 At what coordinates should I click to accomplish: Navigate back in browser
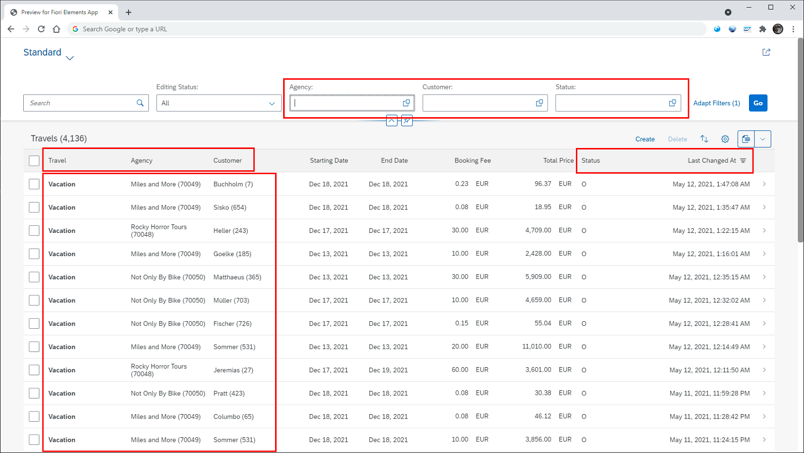tap(11, 29)
